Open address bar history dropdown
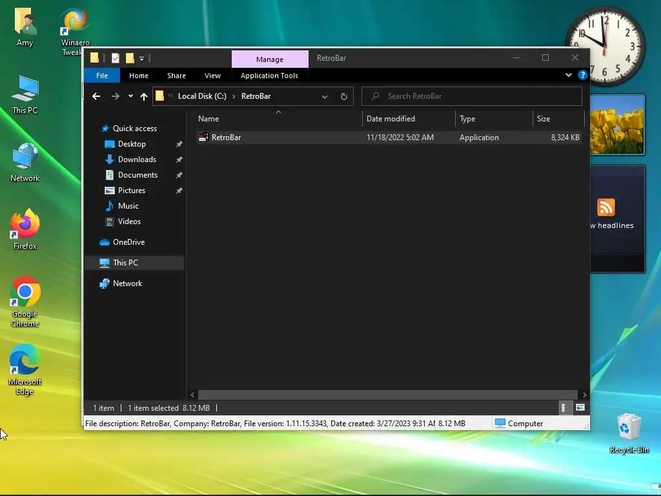 [325, 97]
